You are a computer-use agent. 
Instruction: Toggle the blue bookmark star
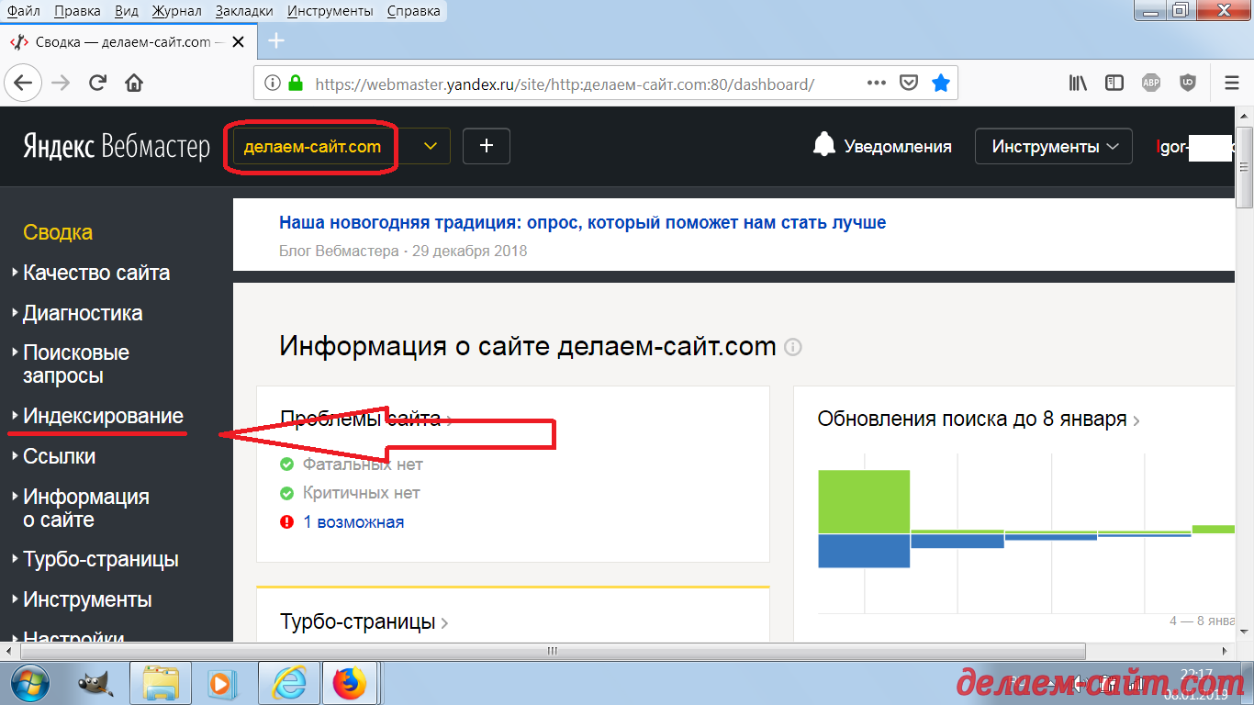(x=940, y=84)
